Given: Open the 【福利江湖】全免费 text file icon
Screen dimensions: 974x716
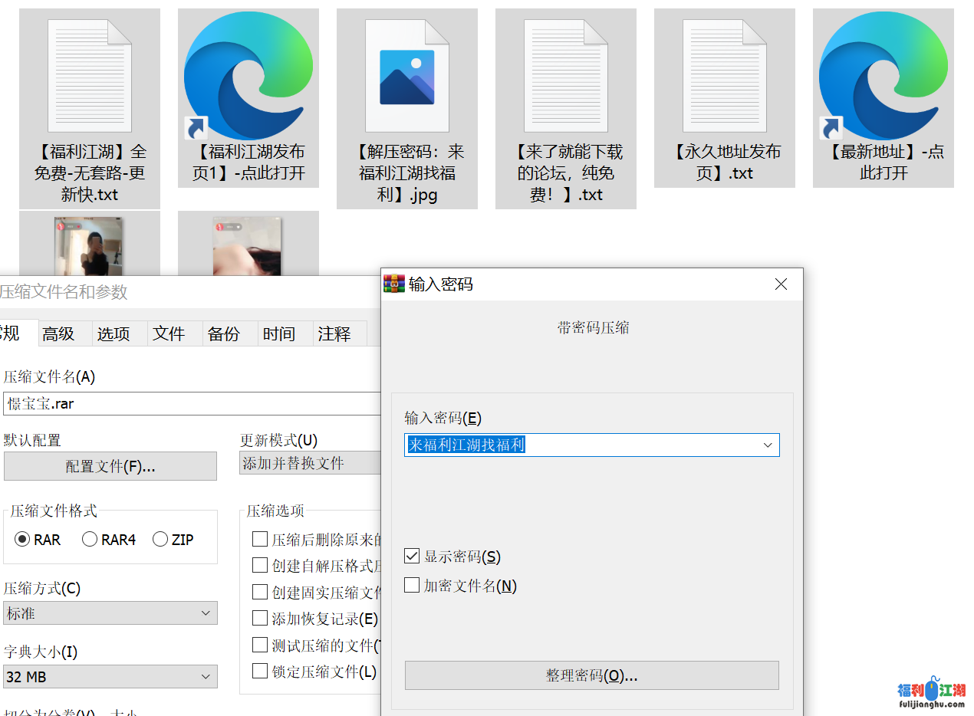Looking at the screenshot, I should [x=90, y=77].
